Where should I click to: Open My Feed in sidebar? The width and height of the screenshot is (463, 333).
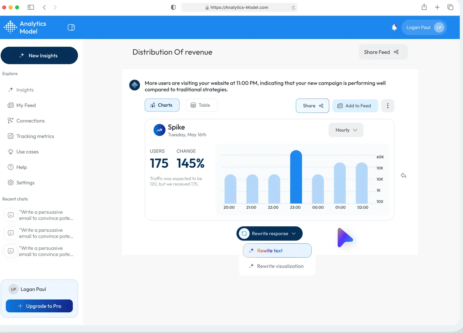[26, 105]
